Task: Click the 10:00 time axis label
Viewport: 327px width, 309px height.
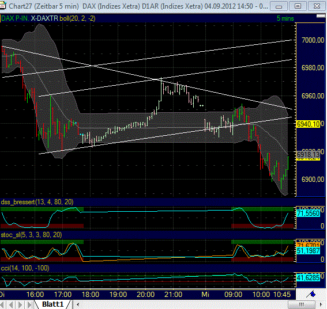Action: click(x=261, y=295)
